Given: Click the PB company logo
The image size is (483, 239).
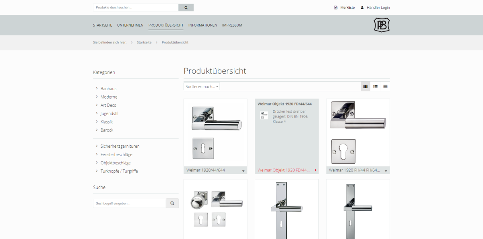Looking at the screenshot, I should click(382, 25).
